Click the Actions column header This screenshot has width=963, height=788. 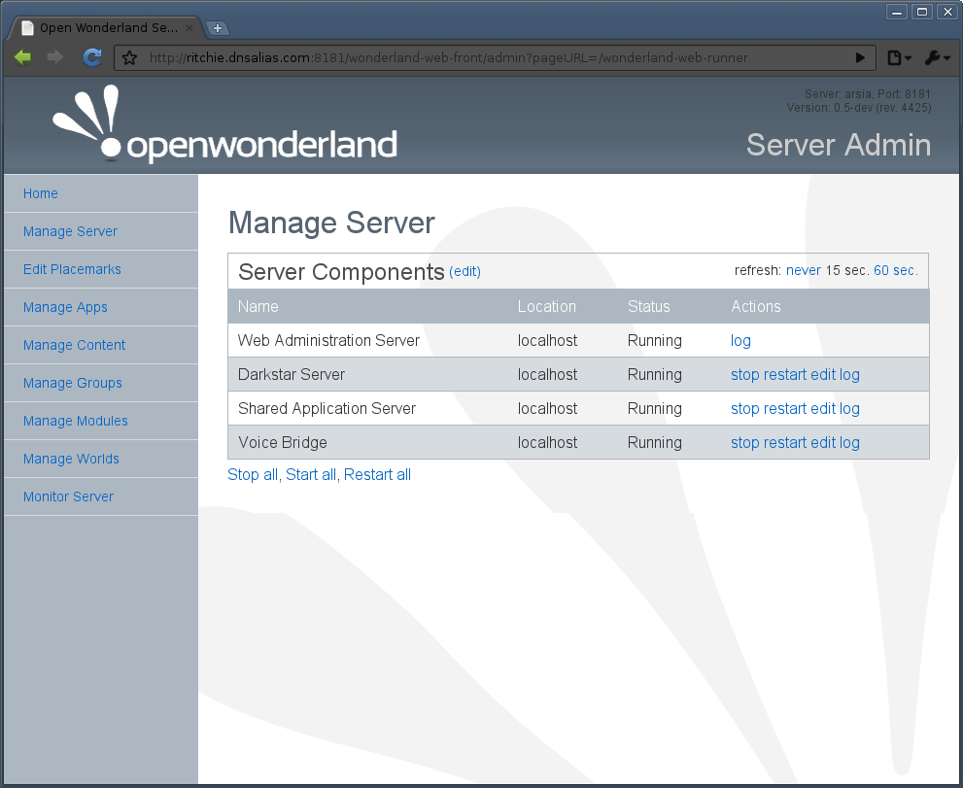755,306
